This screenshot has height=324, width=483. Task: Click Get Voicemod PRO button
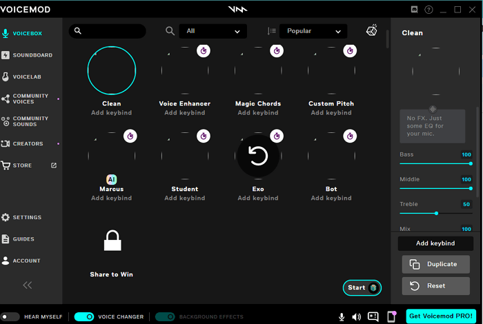[441, 316]
